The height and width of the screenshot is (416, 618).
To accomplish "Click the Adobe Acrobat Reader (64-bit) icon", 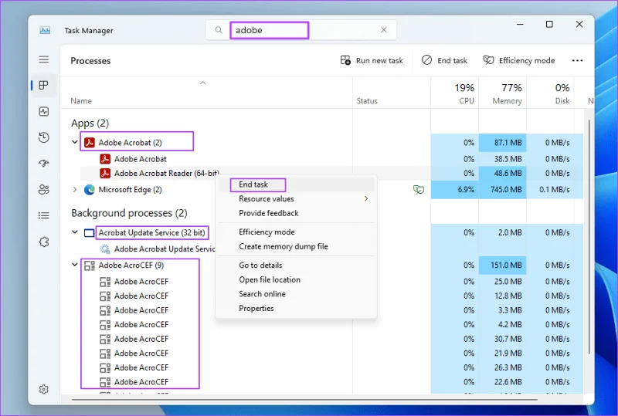I will pos(105,173).
